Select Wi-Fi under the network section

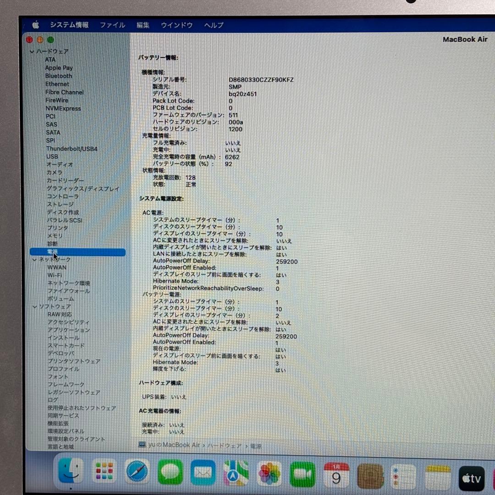point(55,275)
